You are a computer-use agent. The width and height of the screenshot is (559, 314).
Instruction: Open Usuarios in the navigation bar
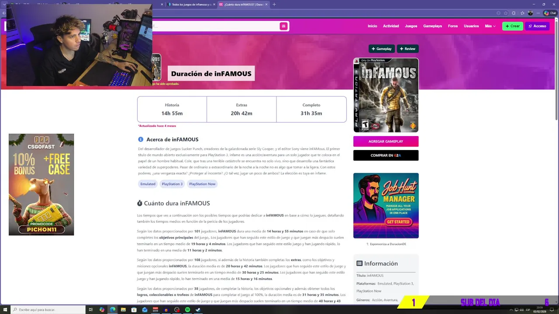click(471, 26)
